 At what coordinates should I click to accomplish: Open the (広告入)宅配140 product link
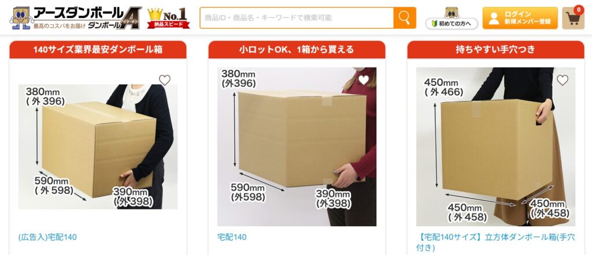click(x=47, y=237)
